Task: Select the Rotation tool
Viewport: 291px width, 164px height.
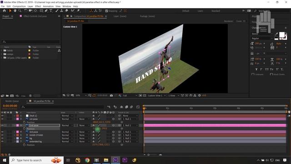Action: click(x=25, y=11)
